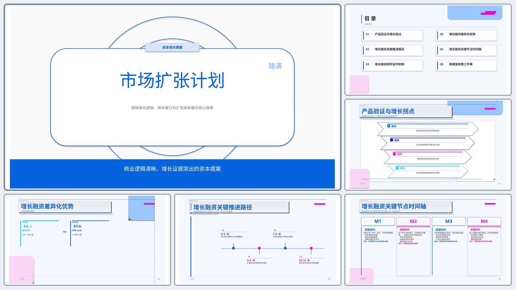This screenshot has height=290, width=516.
Task: Select the 市场扩张计划 title slide thumbnail
Action: 172,97
